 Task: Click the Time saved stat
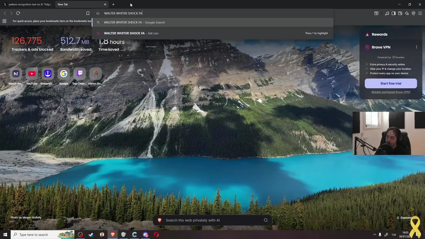pos(111,44)
